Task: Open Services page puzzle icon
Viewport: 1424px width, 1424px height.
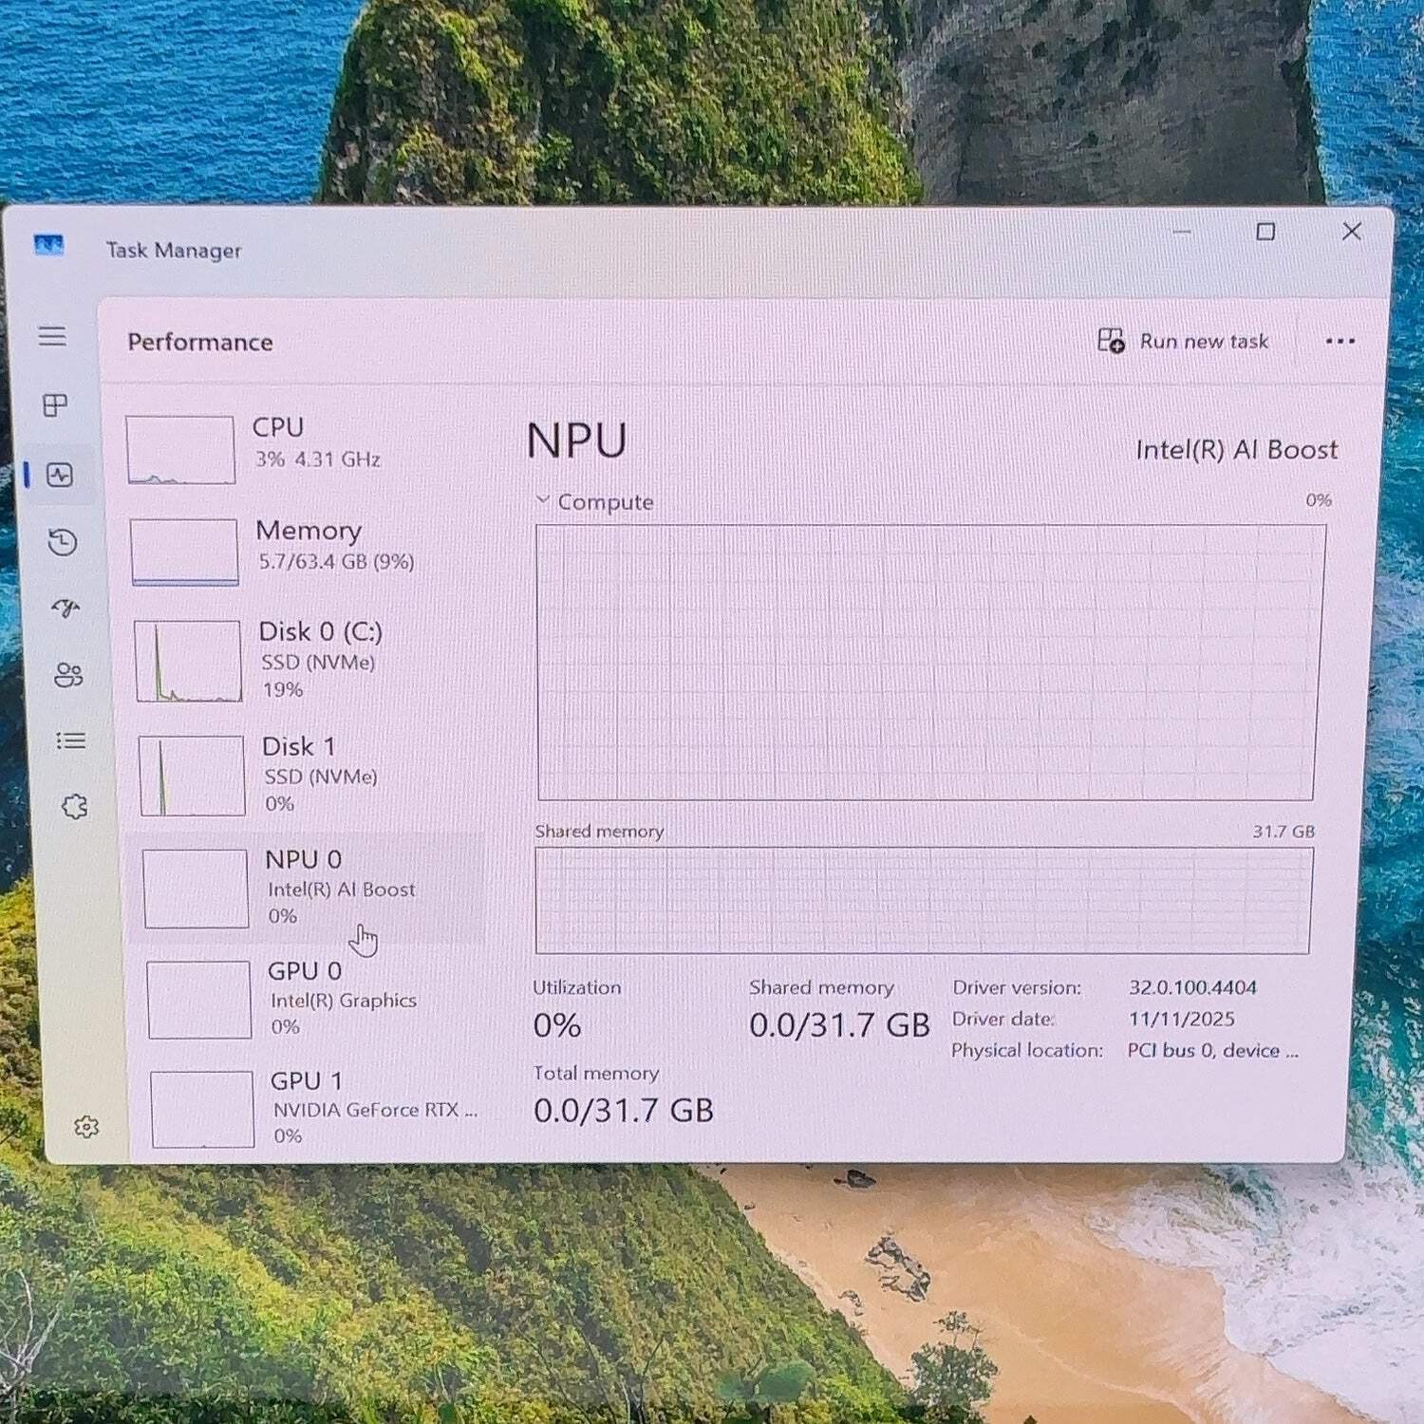Action: point(74,807)
